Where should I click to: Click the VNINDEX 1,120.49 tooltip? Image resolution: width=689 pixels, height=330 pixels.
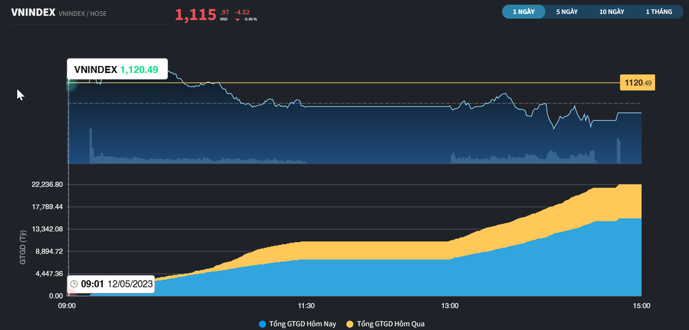click(118, 69)
